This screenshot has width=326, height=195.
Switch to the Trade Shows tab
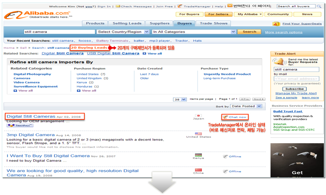click(213, 23)
